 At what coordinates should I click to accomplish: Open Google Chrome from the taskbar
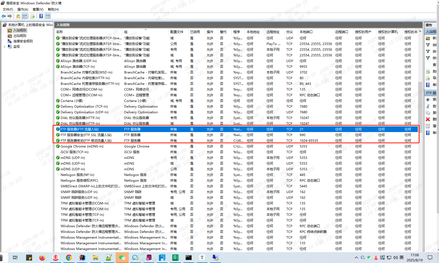pyautogui.click(x=69, y=258)
